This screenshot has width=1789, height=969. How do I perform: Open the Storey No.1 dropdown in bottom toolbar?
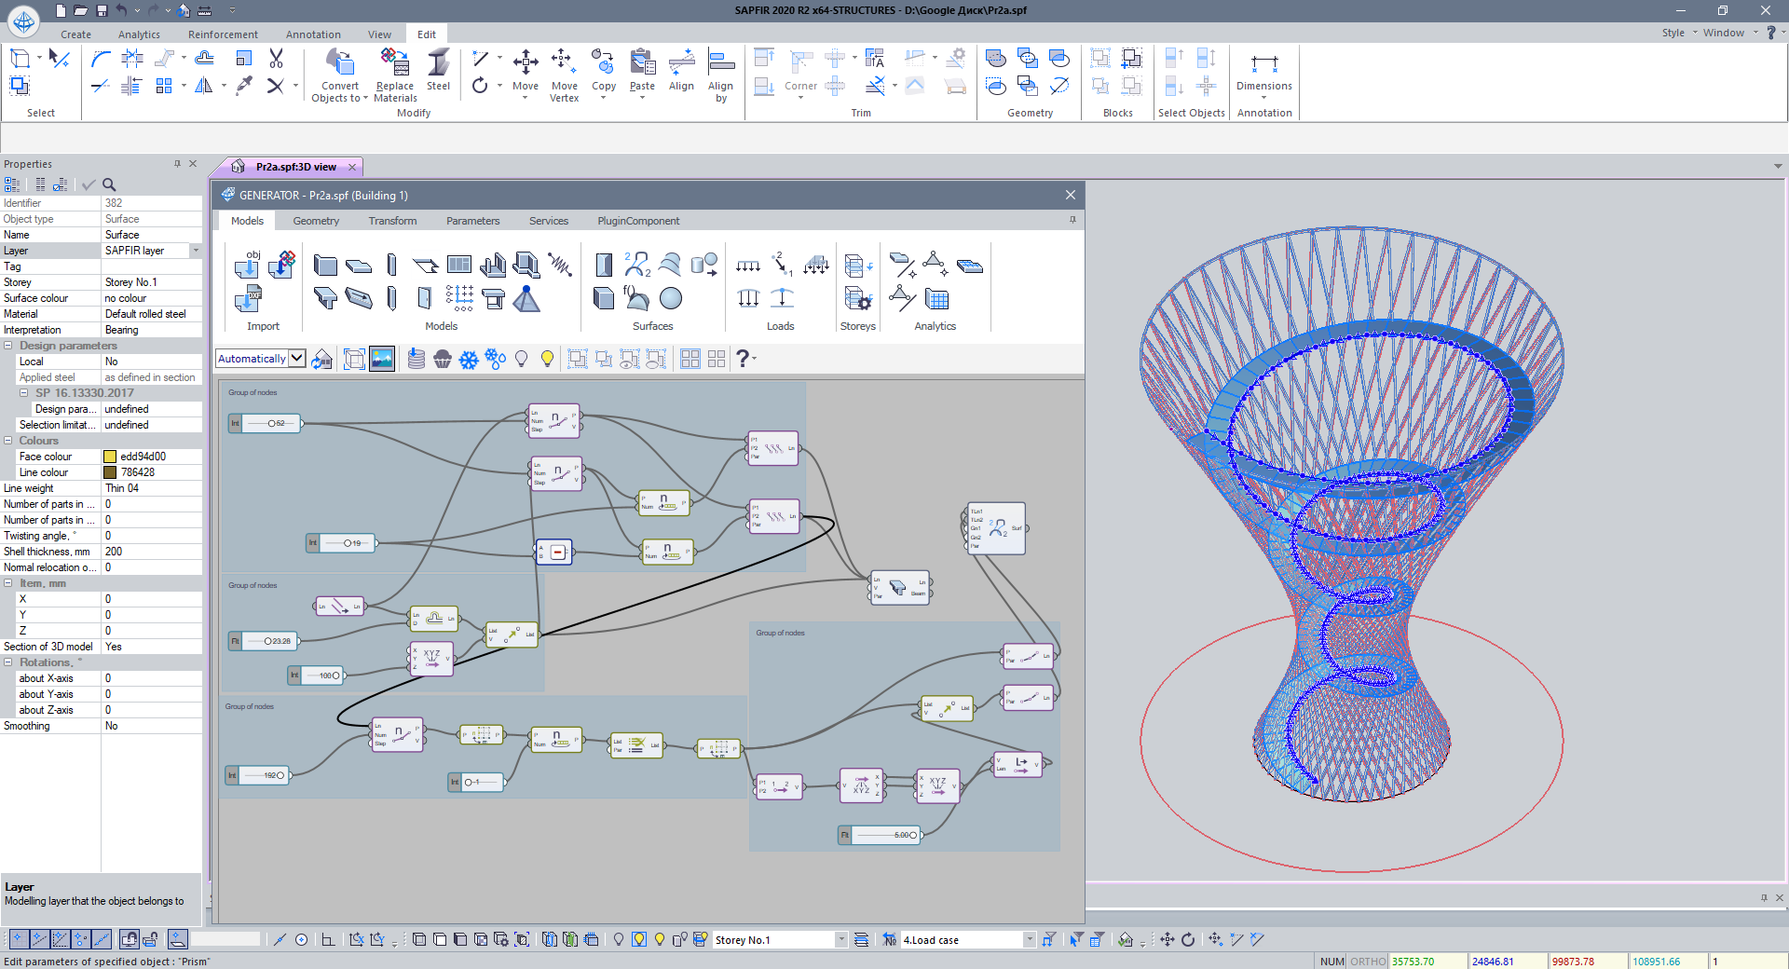(x=840, y=940)
